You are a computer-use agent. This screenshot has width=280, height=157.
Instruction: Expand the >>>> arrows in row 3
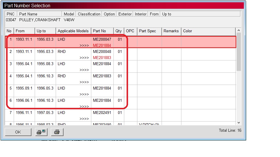point(84,70)
